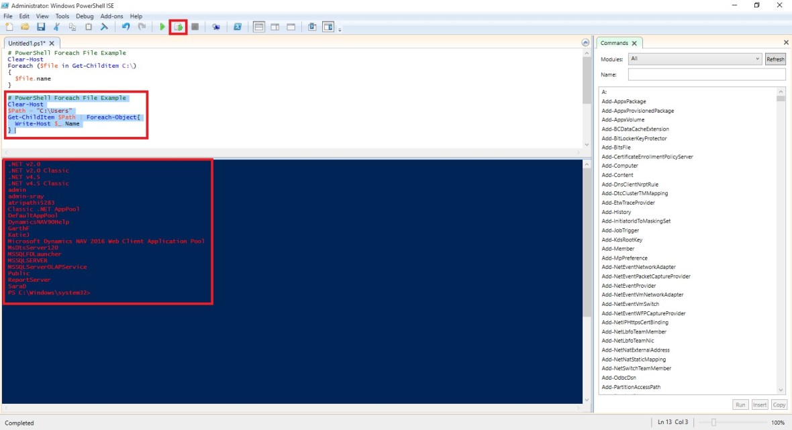Switch to the Untitled1.ps1 script tab
The width and height of the screenshot is (792, 430).
click(27, 43)
